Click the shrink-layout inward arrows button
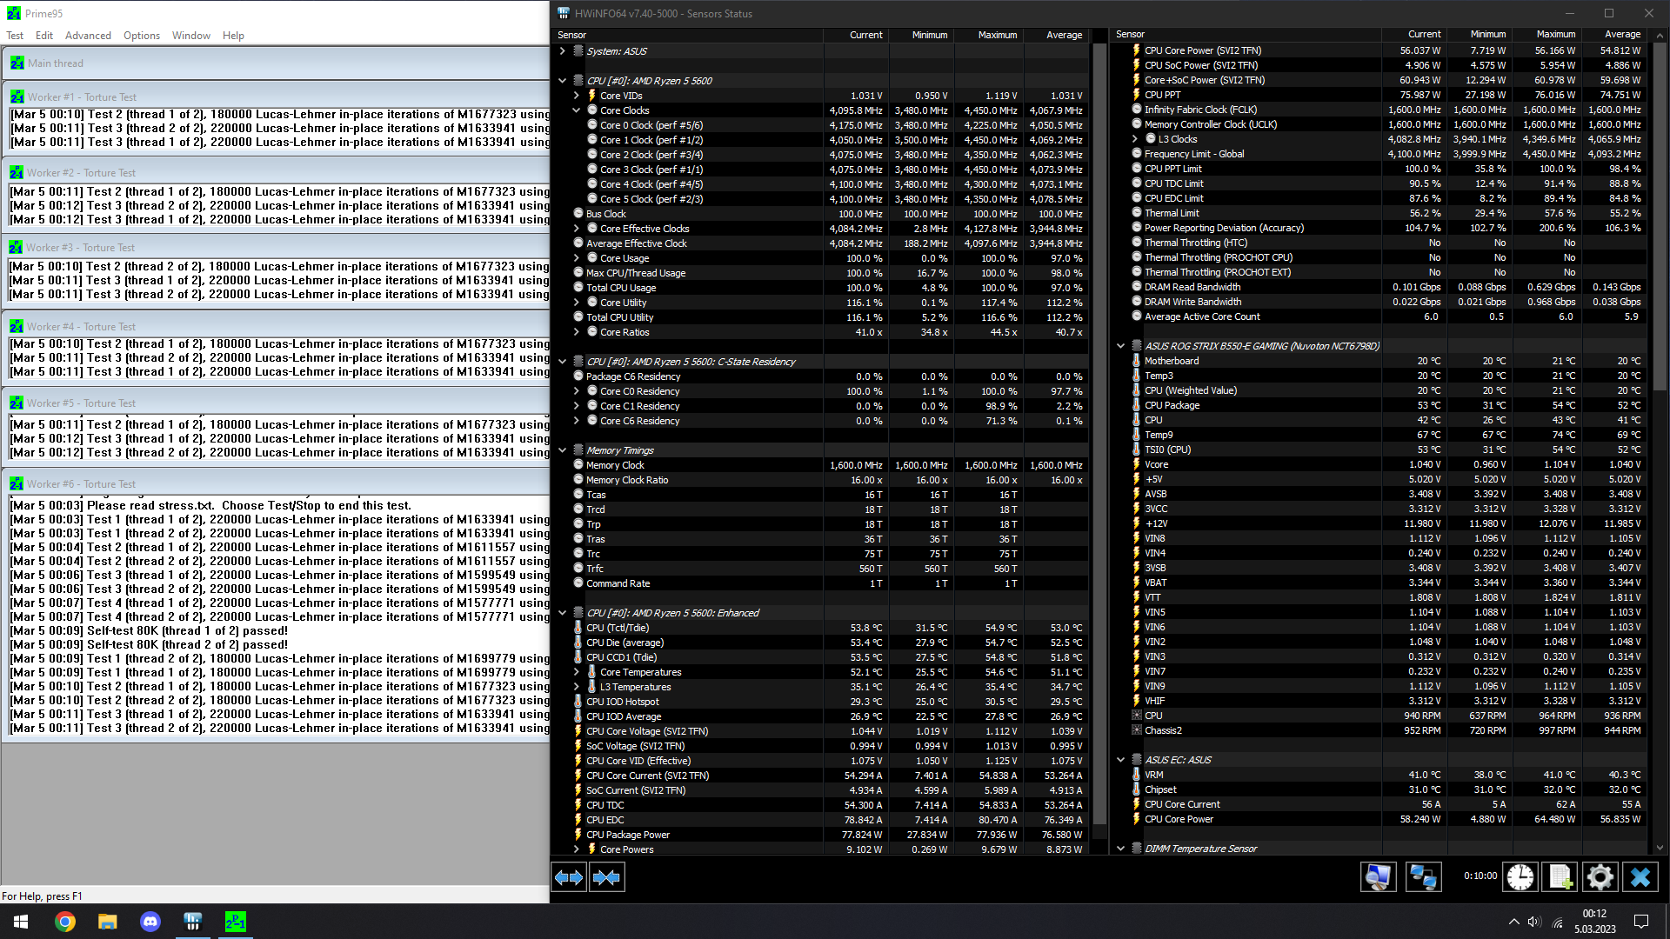This screenshot has height=939, width=1670. click(606, 877)
